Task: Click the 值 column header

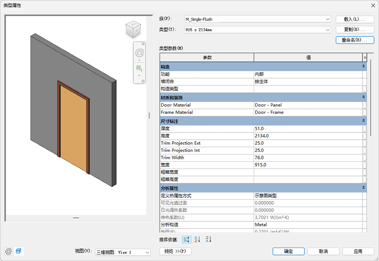Action: point(308,58)
